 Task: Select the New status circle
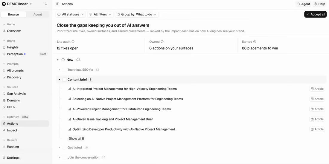pyautogui.click(x=63, y=60)
